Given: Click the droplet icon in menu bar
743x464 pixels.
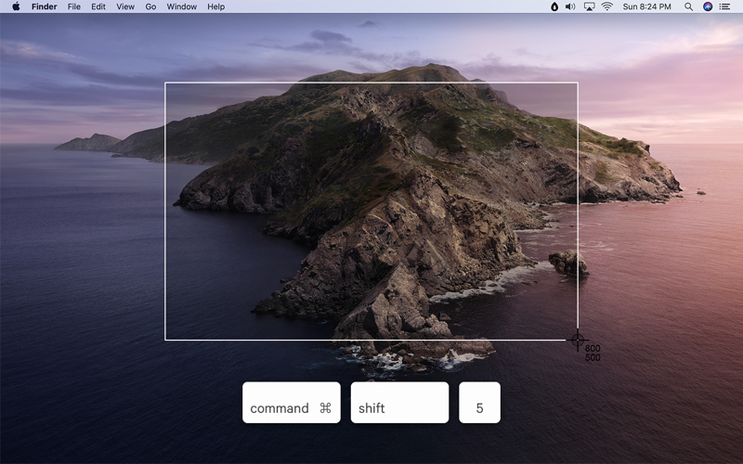Looking at the screenshot, I should tap(554, 6).
